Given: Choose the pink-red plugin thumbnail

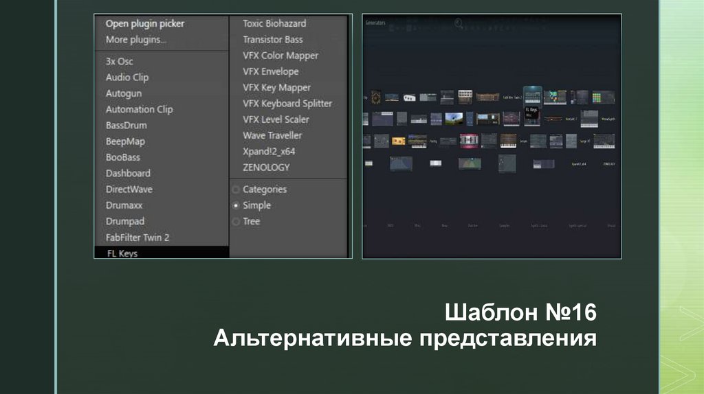Looking at the screenshot, I should click(x=468, y=141).
